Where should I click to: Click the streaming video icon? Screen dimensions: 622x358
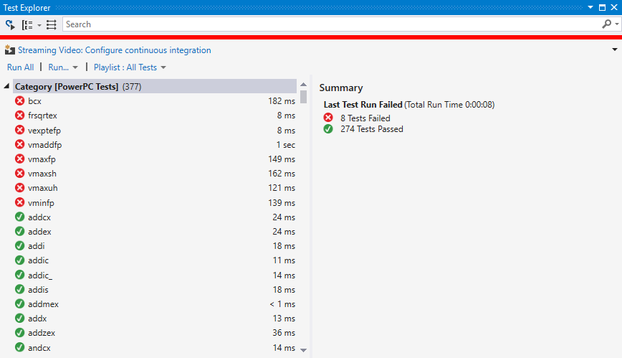(9, 50)
